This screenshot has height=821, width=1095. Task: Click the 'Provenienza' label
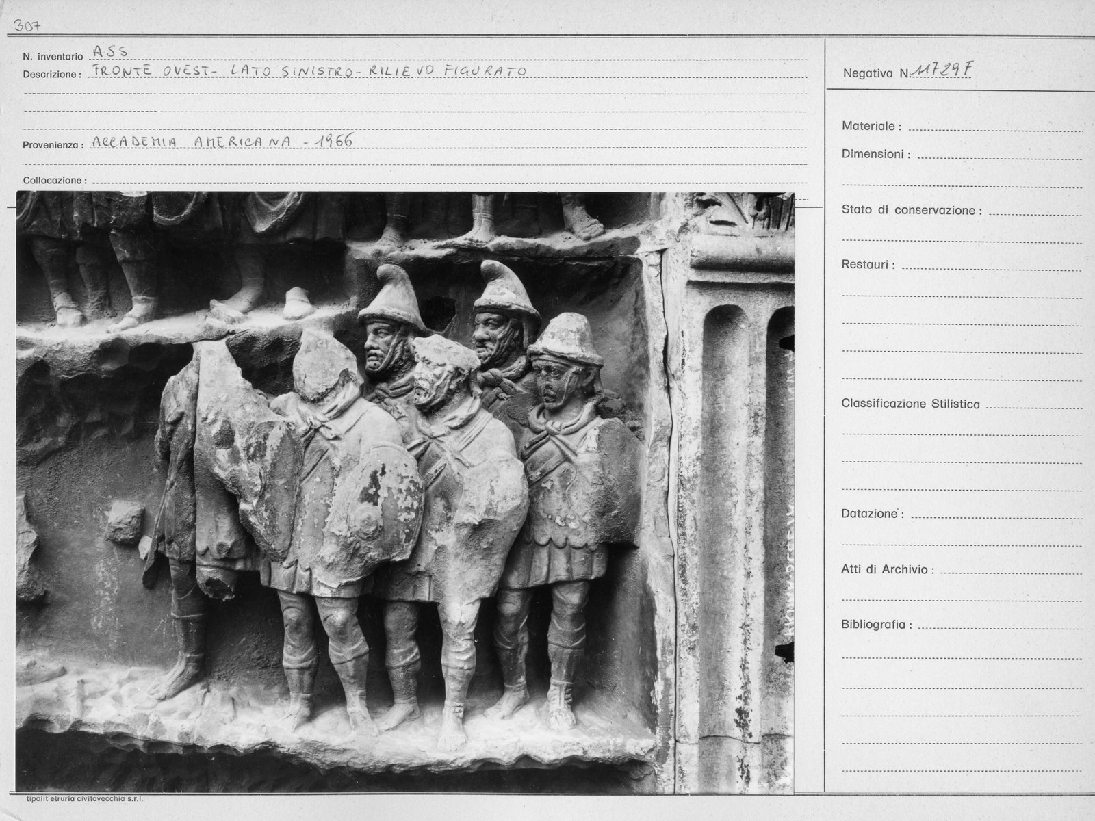click(x=53, y=145)
